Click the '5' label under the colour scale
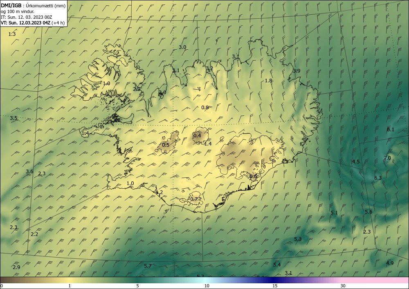 coord(137,286)
